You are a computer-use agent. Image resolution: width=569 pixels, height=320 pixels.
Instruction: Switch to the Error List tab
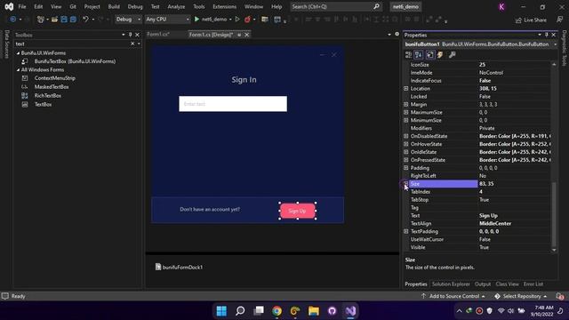(533, 284)
